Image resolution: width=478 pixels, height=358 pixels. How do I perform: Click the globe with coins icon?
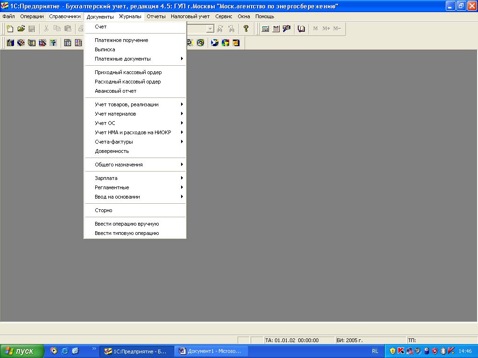click(x=225, y=43)
